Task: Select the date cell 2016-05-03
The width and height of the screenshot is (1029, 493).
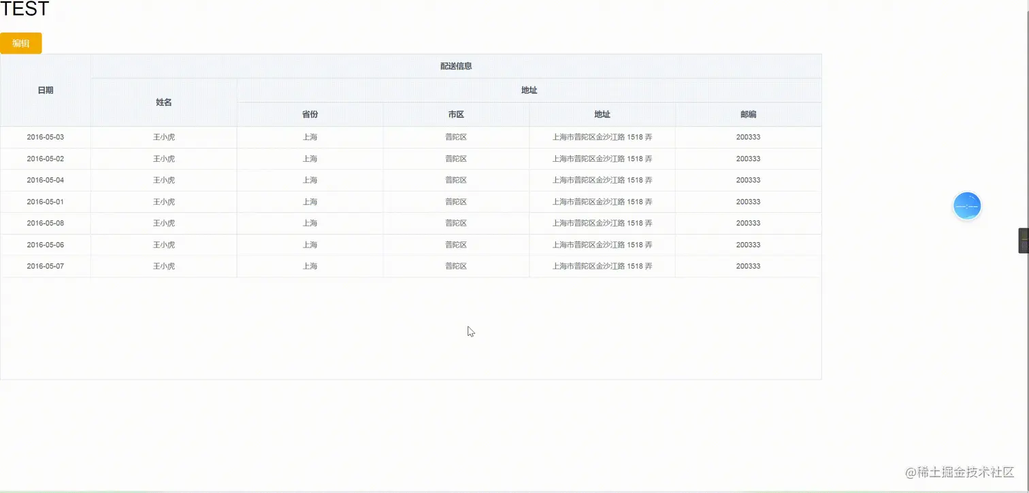Action: (x=46, y=137)
